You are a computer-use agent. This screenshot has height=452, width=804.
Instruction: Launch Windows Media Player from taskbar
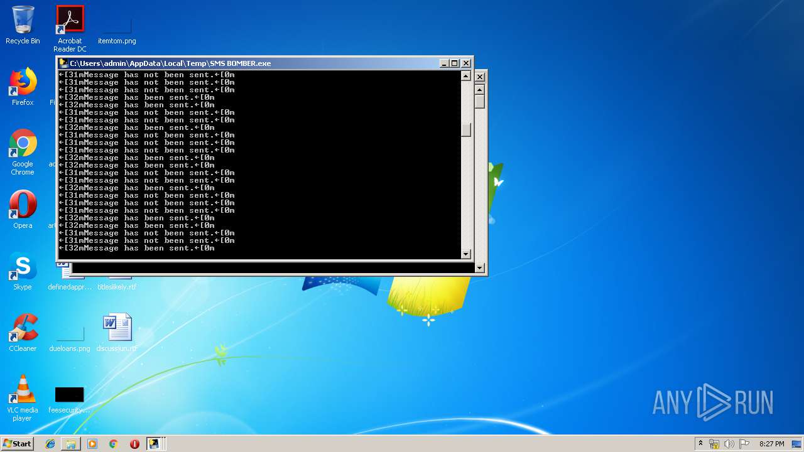coord(92,444)
